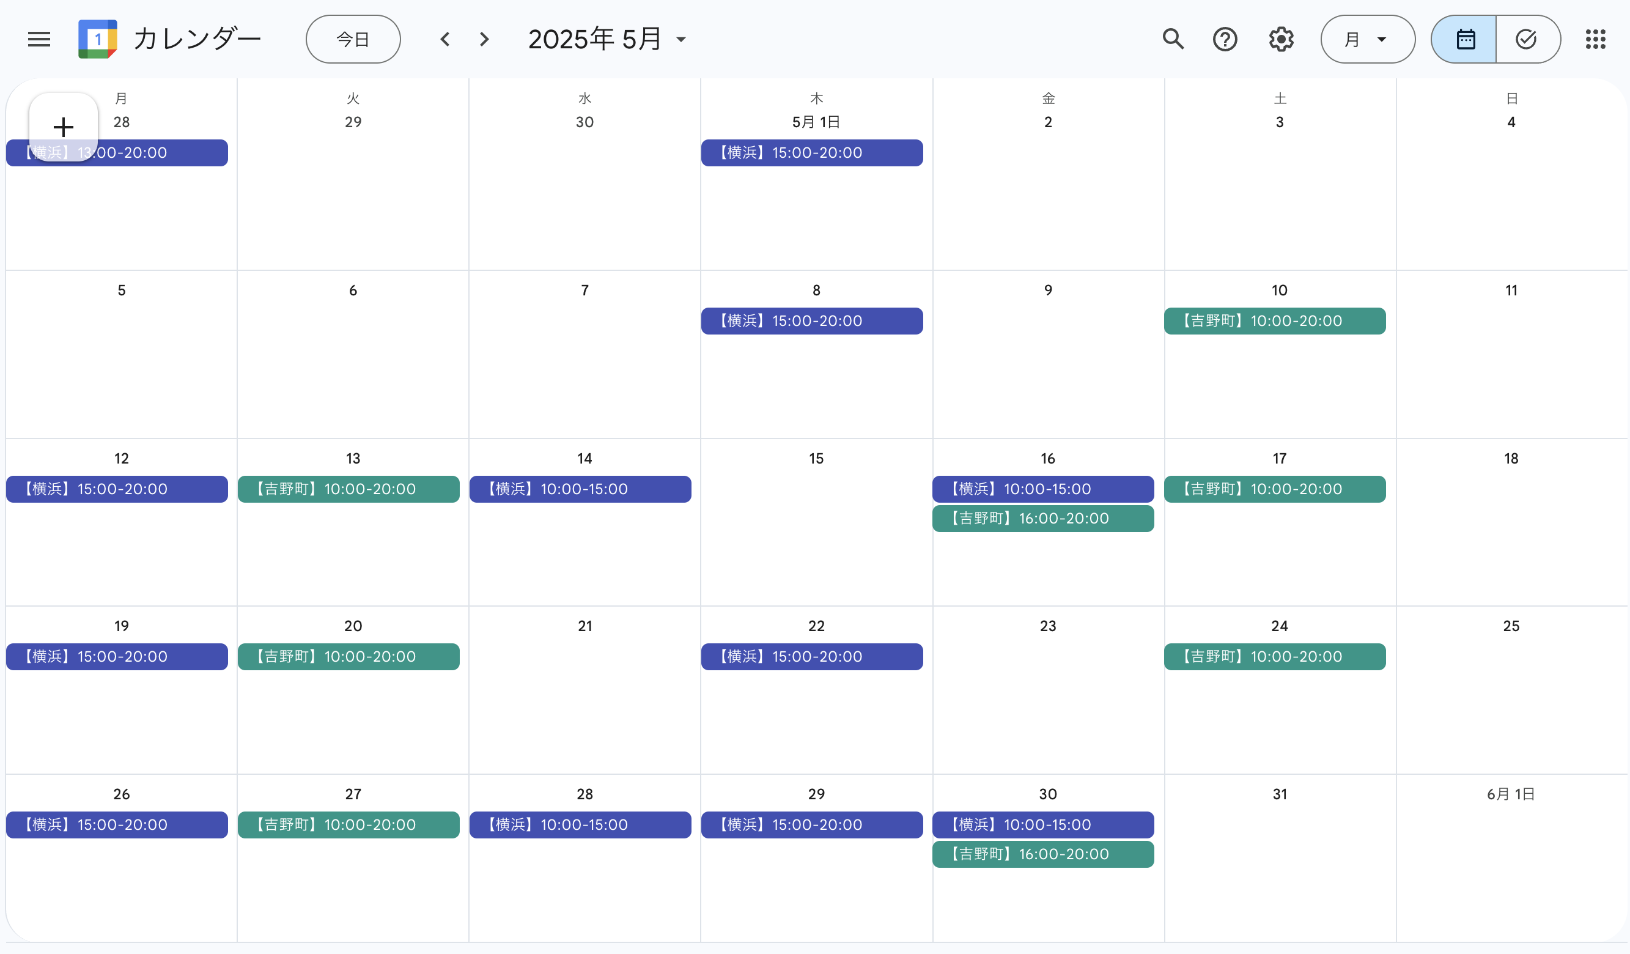Expand the 2025年 5月 date picker
Image resolution: width=1630 pixels, height=954 pixels.
(607, 40)
